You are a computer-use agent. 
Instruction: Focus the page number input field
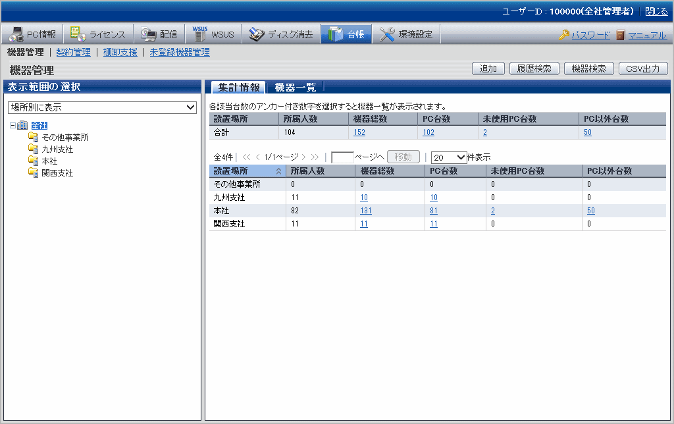tap(342, 157)
